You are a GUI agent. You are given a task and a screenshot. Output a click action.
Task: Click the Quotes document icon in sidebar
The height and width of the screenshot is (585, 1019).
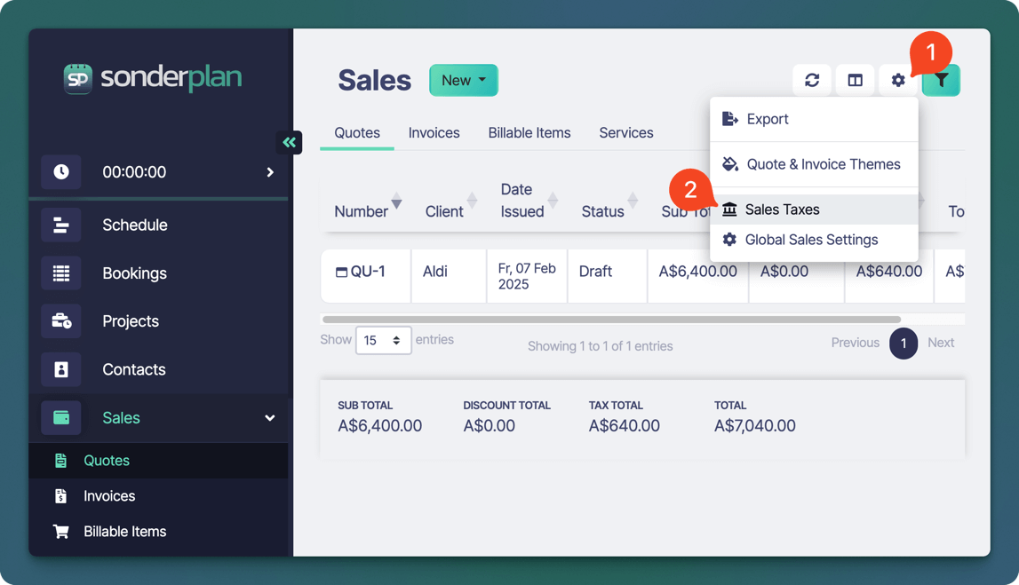point(60,461)
